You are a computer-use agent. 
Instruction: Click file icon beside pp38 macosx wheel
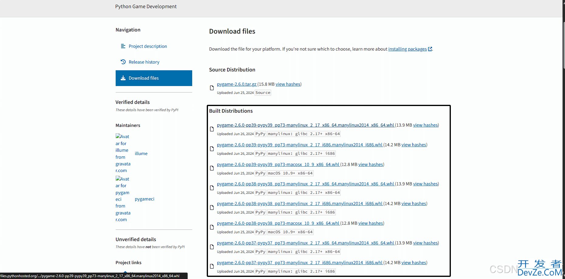pos(212,227)
